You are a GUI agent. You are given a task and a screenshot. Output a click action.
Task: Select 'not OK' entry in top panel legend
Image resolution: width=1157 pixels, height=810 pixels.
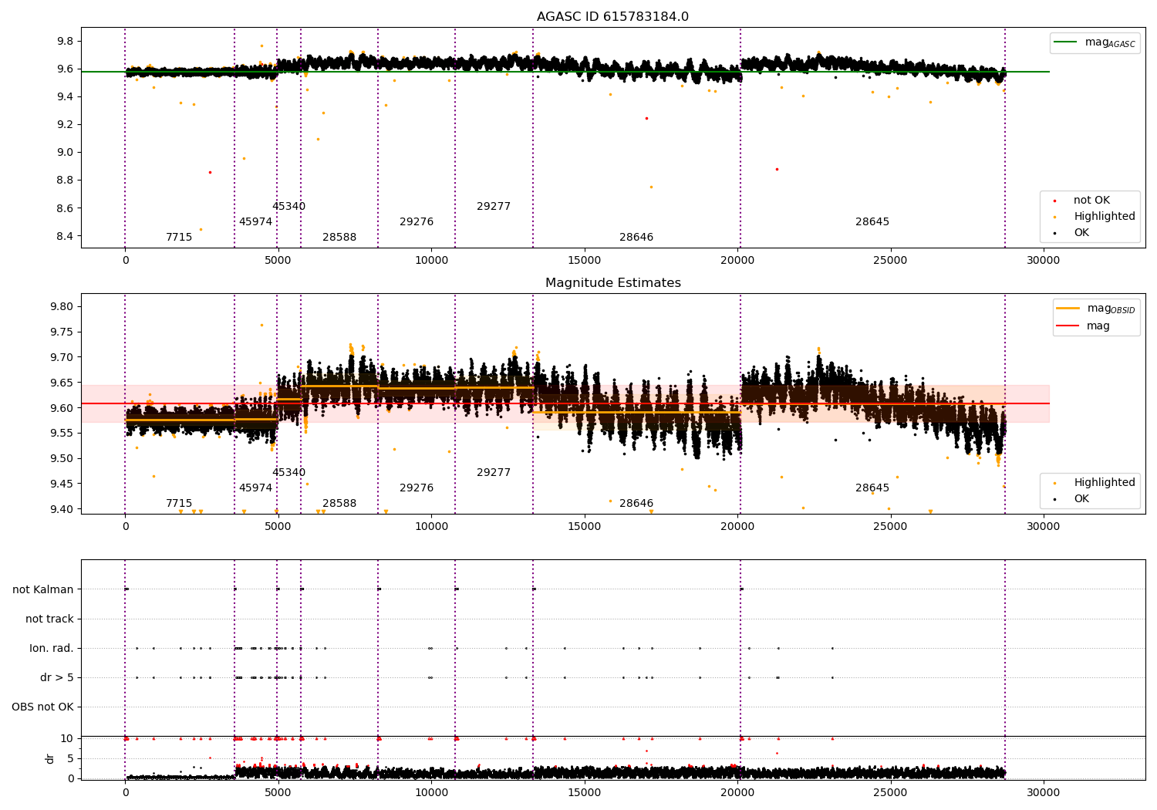[x=1091, y=201]
